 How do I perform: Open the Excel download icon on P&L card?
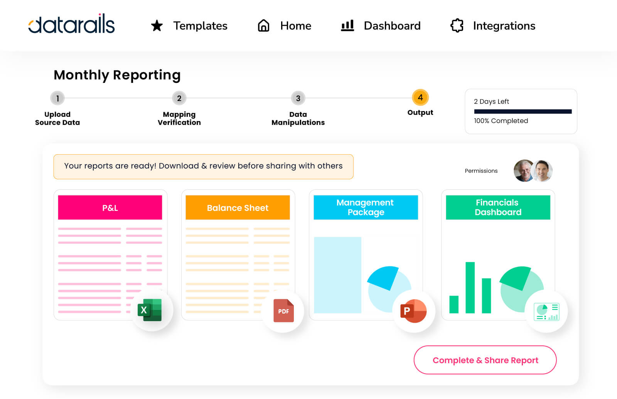point(152,310)
